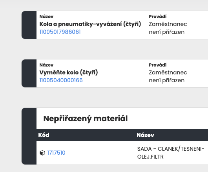
Task: Click Zaměstnanec není přiřazen in the Vyměňte kolo card
Action: (x=168, y=76)
